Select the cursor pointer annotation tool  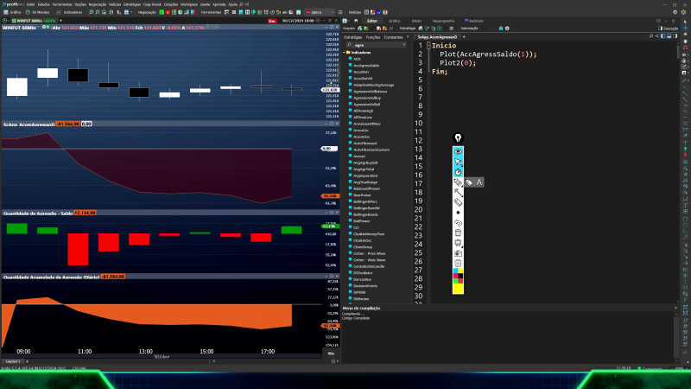pyautogui.click(x=459, y=162)
